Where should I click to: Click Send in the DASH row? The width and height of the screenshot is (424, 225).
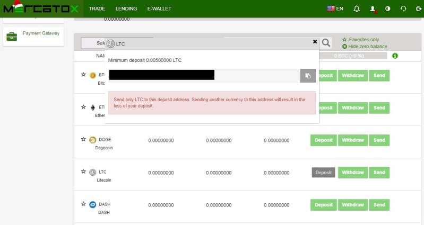[x=379, y=205]
